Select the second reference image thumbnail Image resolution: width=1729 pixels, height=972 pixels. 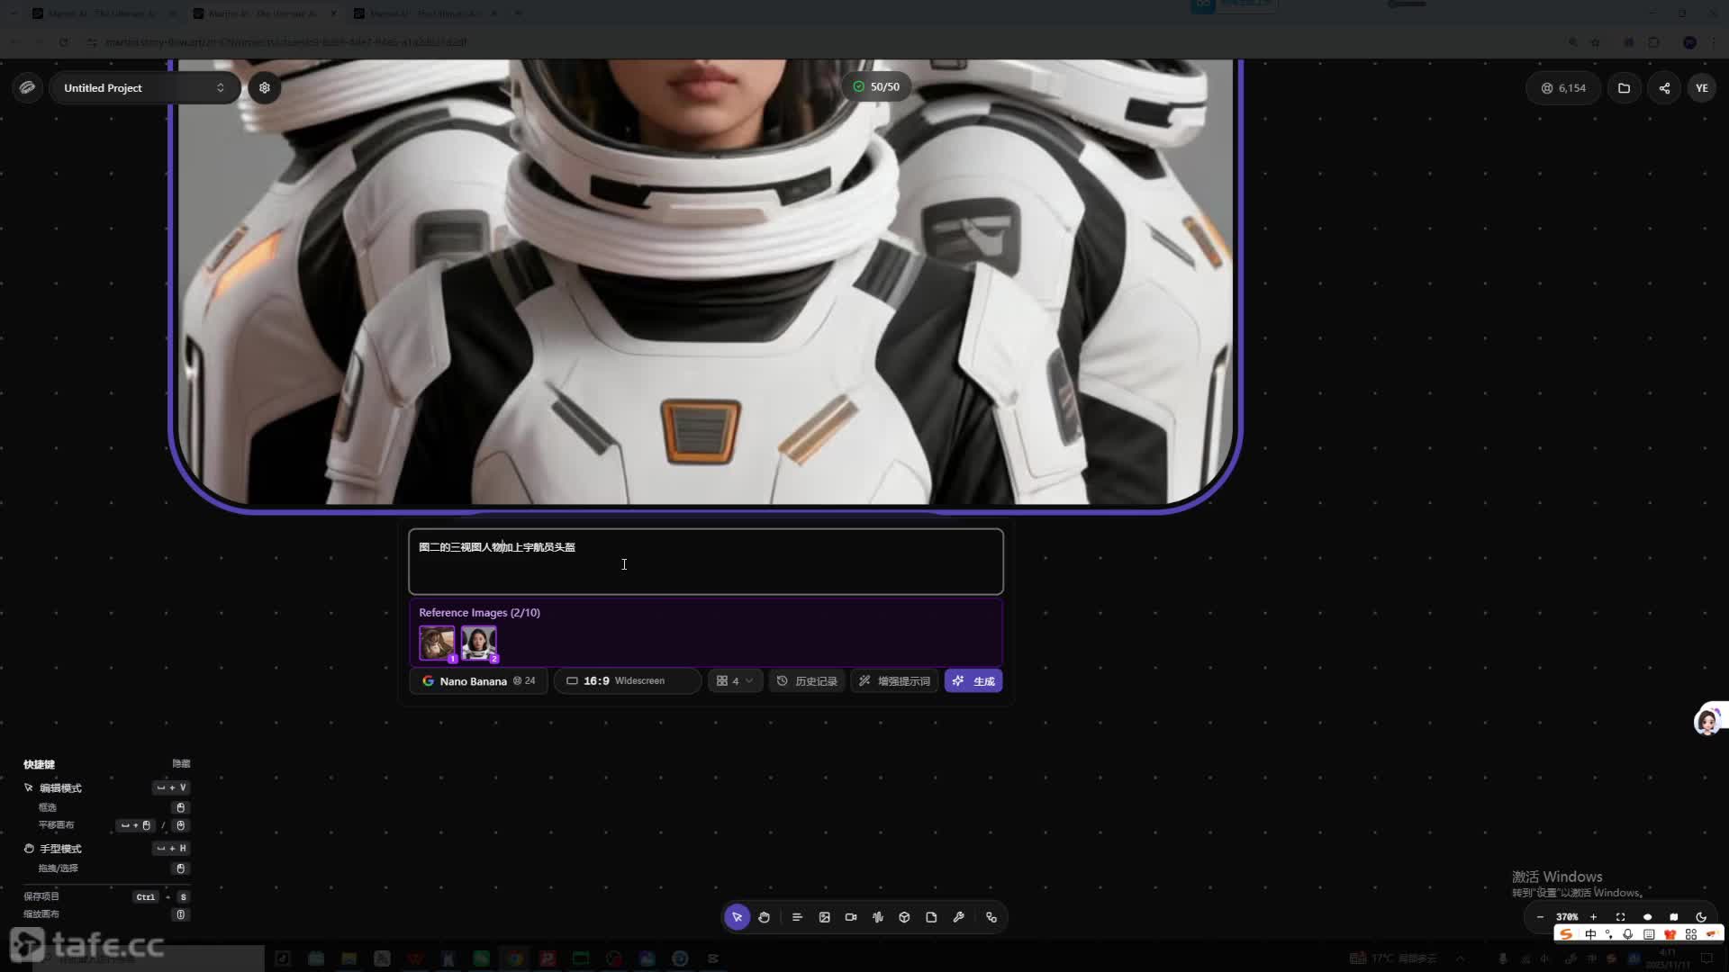coord(478,643)
